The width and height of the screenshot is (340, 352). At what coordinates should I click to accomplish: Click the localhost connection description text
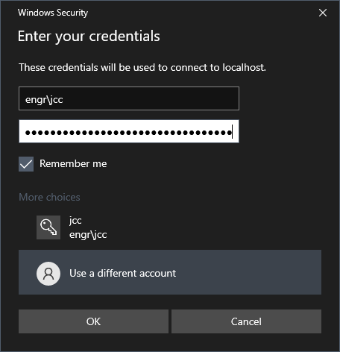point(142,67)
